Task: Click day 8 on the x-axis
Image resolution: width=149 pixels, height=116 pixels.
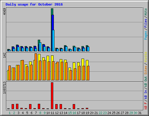Action: tap(40, 113)
